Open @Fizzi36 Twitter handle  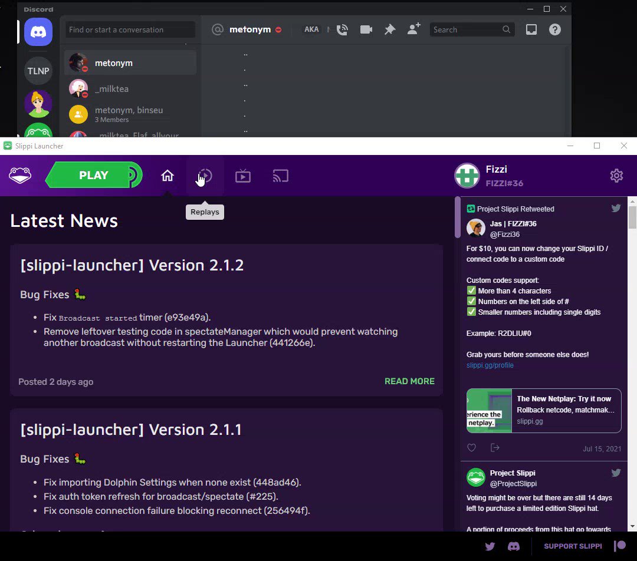click(x=504, y=234)
